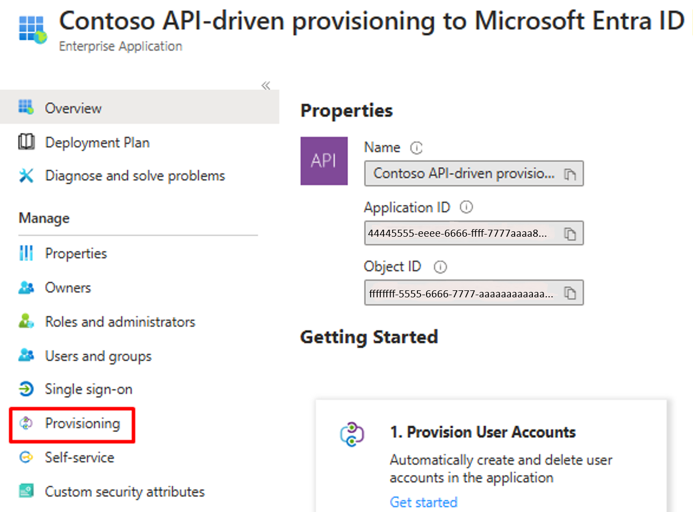Screen dimensions: 693x512
Task: Go to Properties under Manage
Action: click(76, 253)
